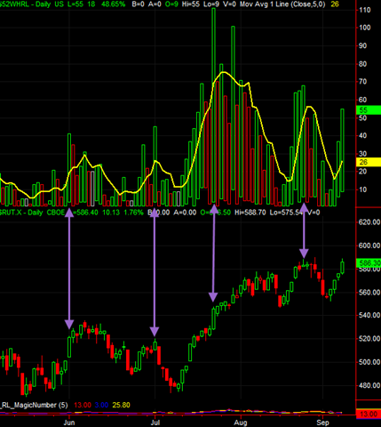Click the 100 level on upper axis

(x=364, y=28)
